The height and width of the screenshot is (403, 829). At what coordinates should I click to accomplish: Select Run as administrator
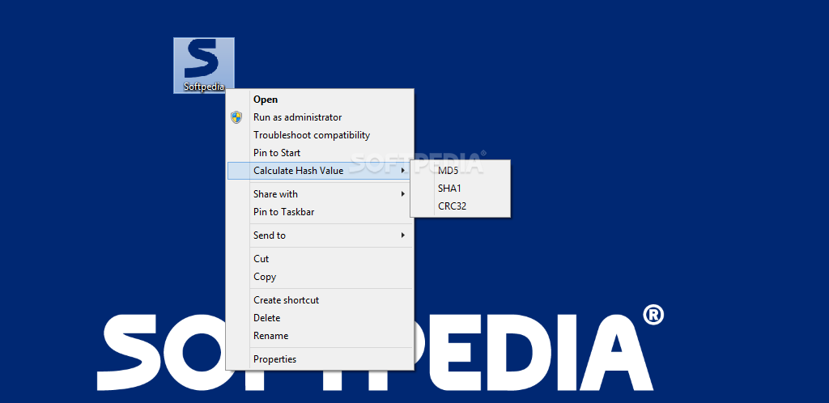(320, 117)
